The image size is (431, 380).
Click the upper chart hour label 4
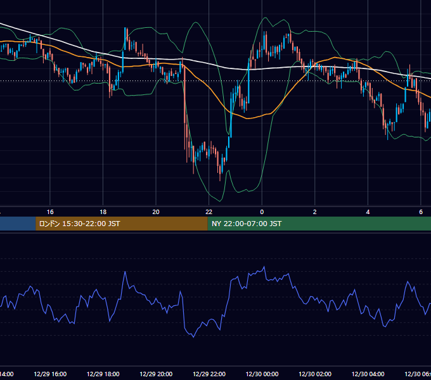(x=368, y=212)
